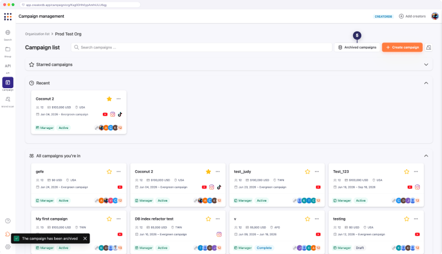442x254 pixels.
Task: Copy link icon on Recent Coconut 2 card
Action: tap(96, 128)
